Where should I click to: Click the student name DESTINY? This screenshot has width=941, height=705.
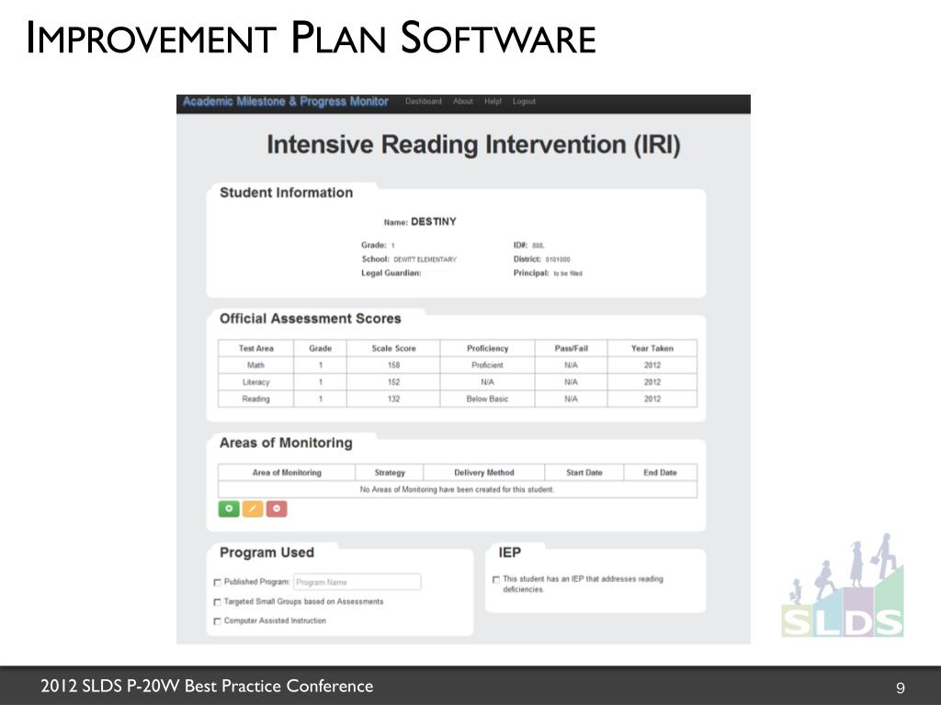pos(434,222)
